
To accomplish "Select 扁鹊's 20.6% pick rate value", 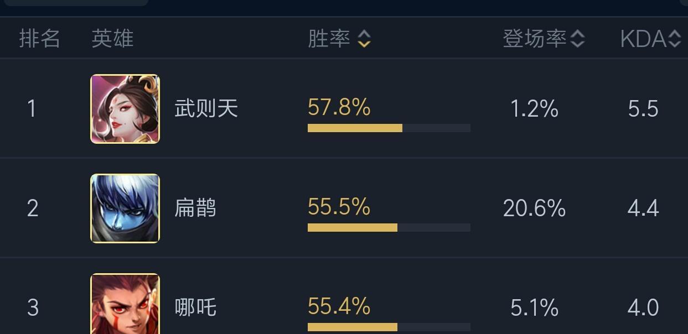I will click(x=534, y=208).
